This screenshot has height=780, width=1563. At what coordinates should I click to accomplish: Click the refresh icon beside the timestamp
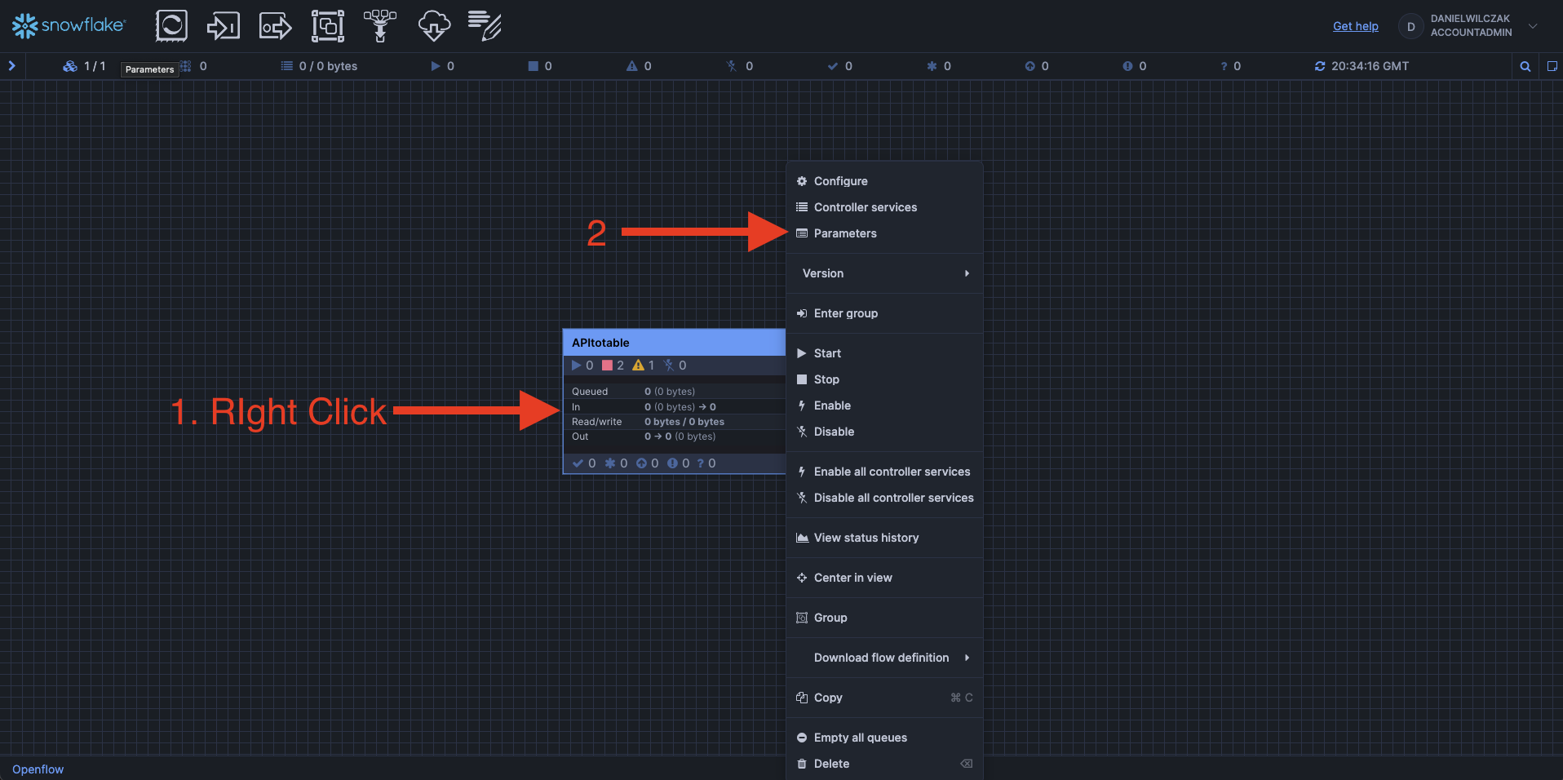[1319, 66]
